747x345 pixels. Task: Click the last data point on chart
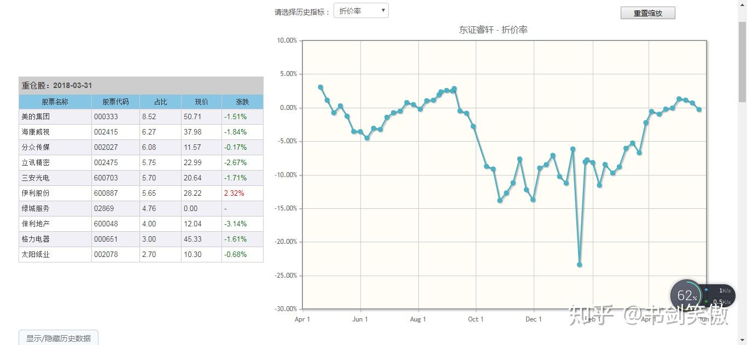[699, 109]
